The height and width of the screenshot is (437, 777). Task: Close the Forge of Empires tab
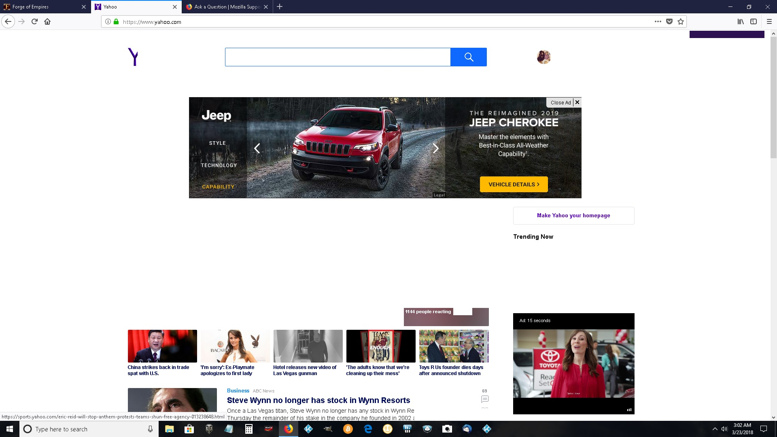point(84,7)
